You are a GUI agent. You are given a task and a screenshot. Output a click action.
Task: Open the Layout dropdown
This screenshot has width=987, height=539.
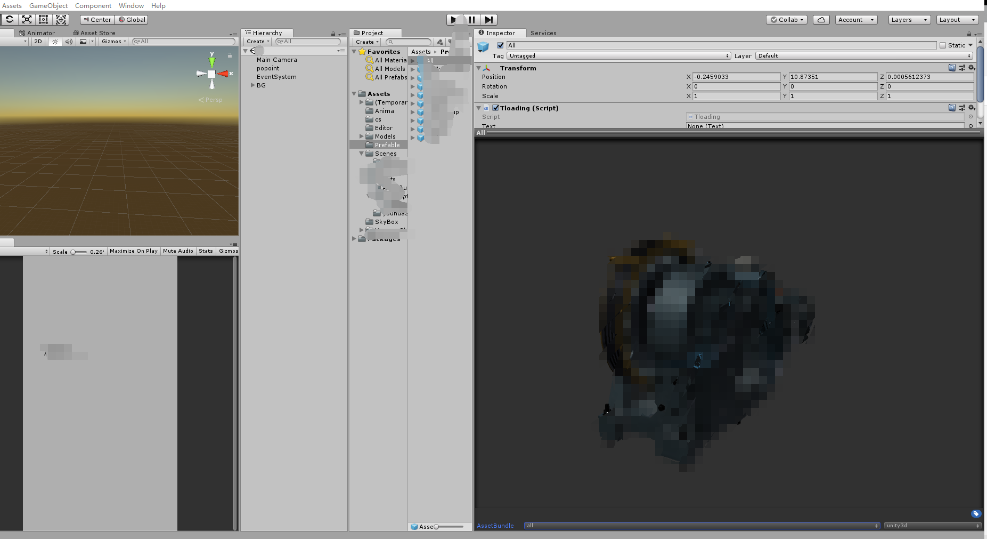pos(957,20)
